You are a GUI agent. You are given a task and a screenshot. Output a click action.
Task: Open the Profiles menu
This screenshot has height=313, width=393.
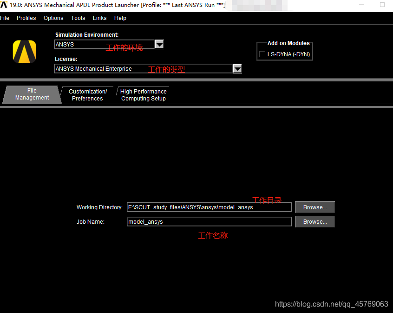tap(26, 18)
